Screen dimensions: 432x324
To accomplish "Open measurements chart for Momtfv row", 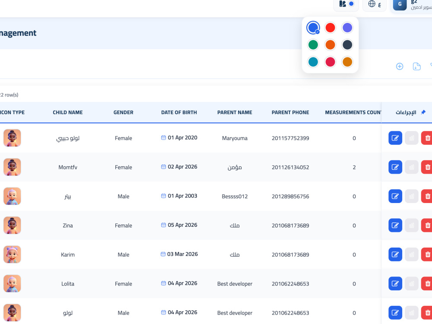I will tap(412, 167).
